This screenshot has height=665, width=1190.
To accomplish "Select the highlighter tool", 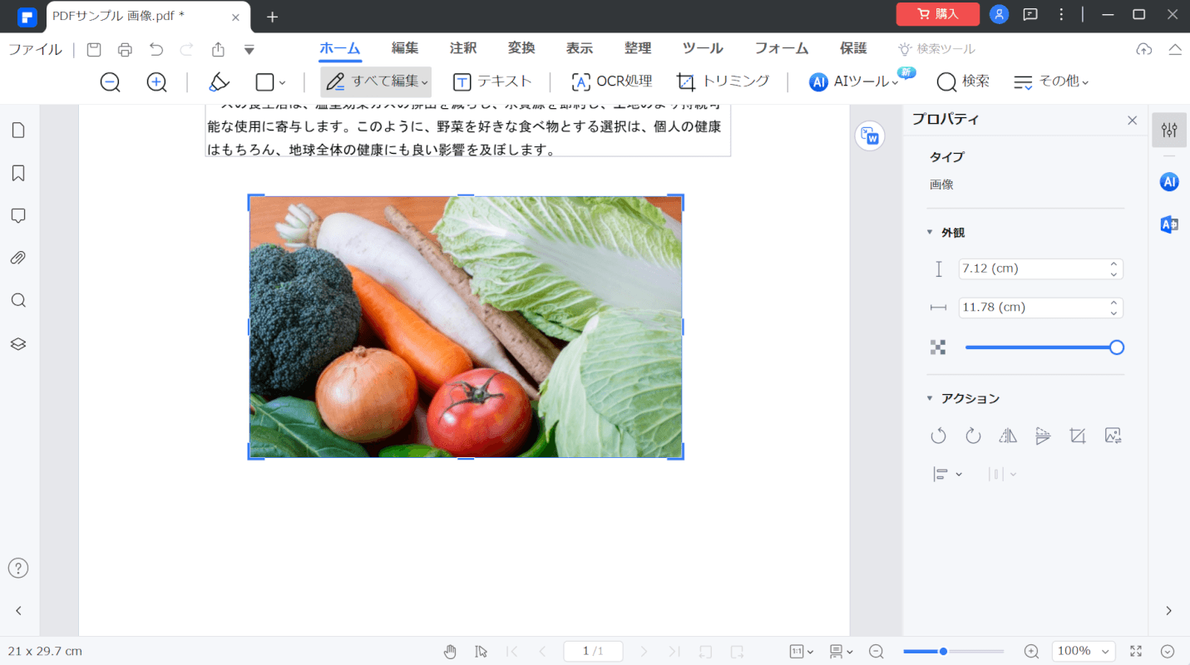I will 219,81.
